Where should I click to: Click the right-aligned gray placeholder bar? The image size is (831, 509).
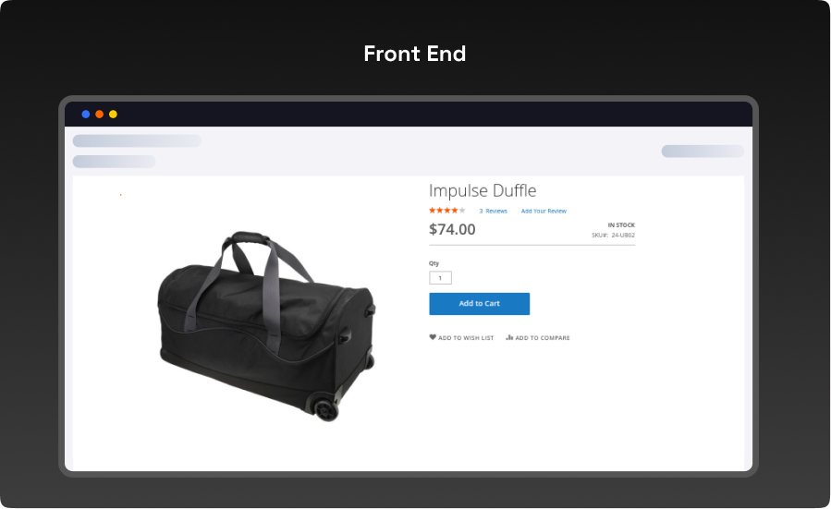pos(703,151)
